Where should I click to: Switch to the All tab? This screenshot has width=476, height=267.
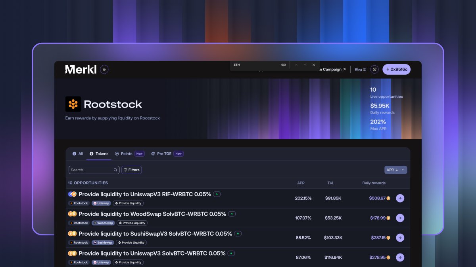78,153
